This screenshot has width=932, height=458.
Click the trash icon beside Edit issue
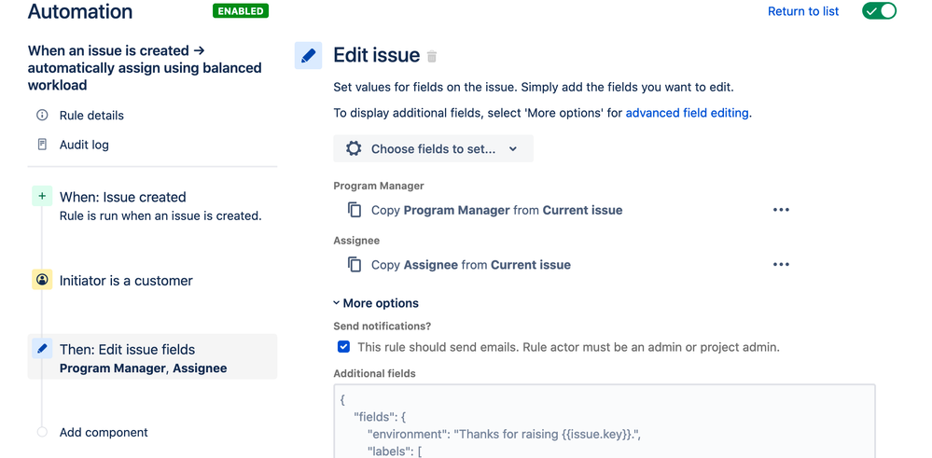point(432,57)
